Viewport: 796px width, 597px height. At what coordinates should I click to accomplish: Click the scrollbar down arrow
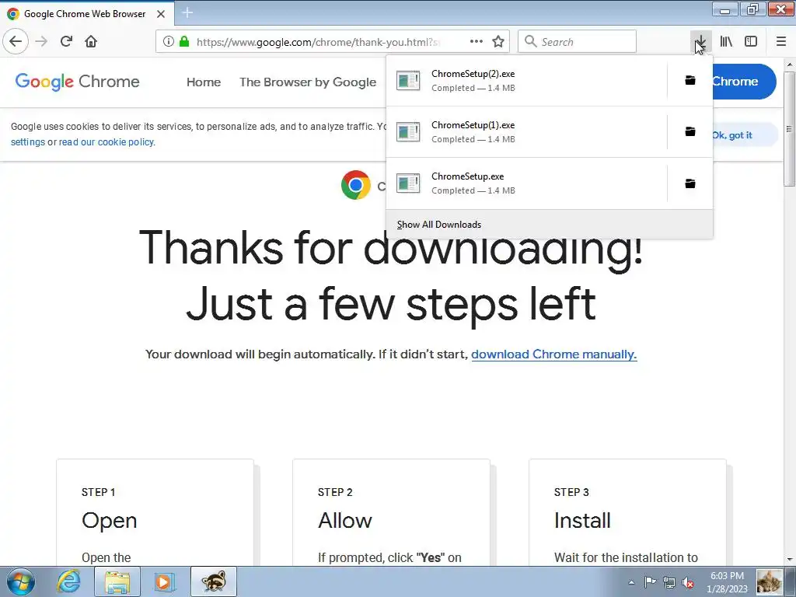(790, 560)
